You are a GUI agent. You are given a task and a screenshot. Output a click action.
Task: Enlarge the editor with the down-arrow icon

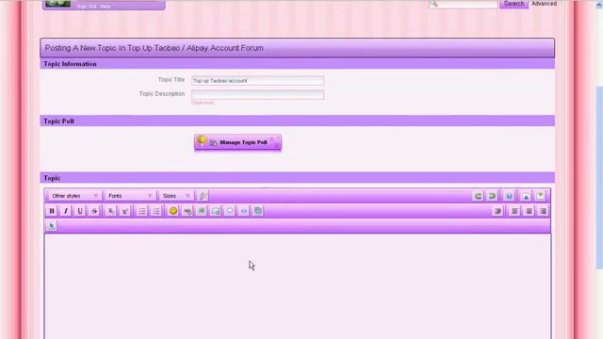point(540,196)
